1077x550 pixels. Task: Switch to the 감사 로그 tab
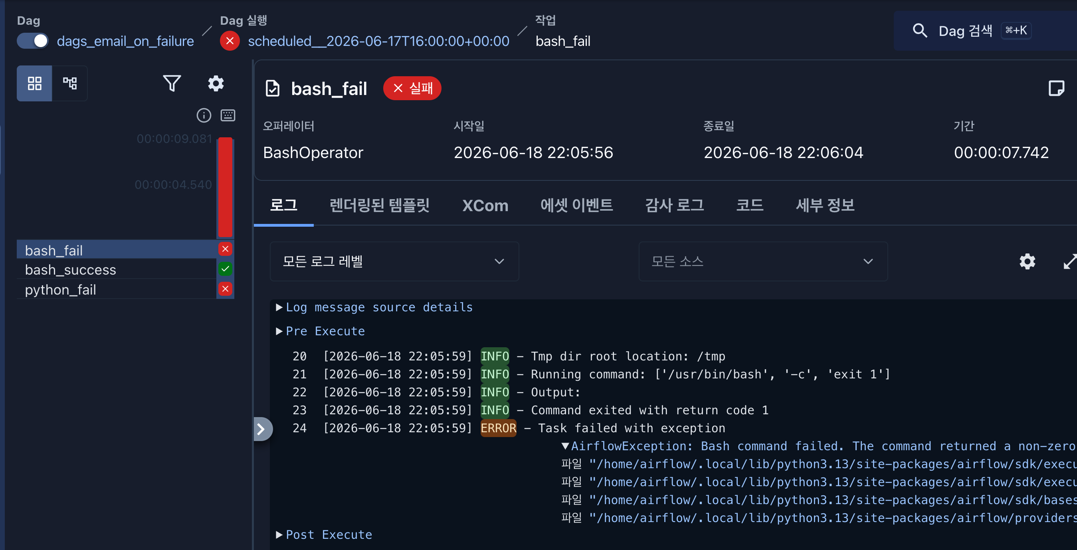pos(674,205)
